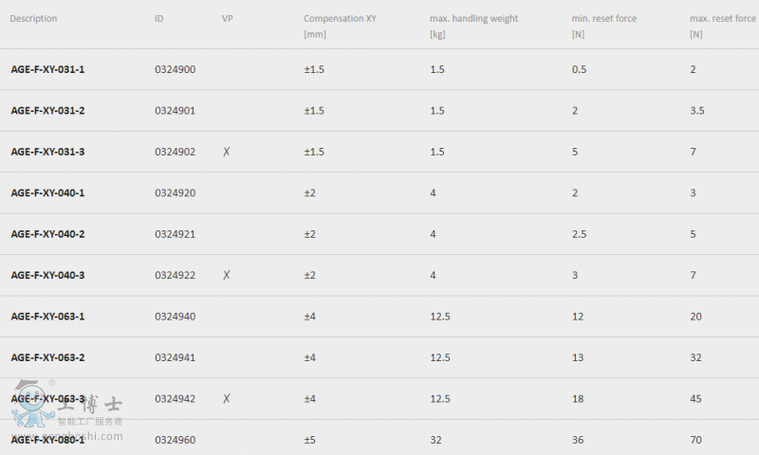Select the Description column header

click(33, 18)
